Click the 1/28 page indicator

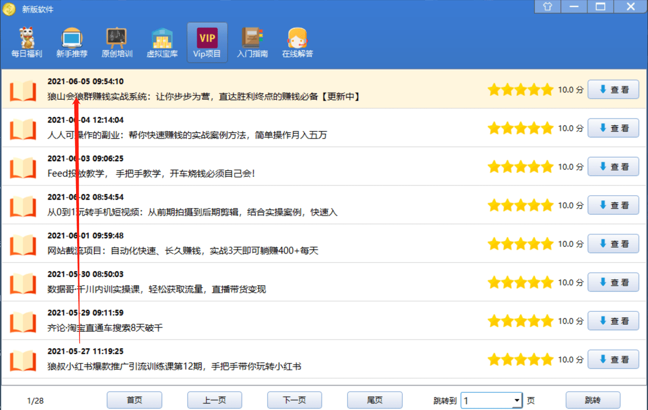click(x=35, y=401)
